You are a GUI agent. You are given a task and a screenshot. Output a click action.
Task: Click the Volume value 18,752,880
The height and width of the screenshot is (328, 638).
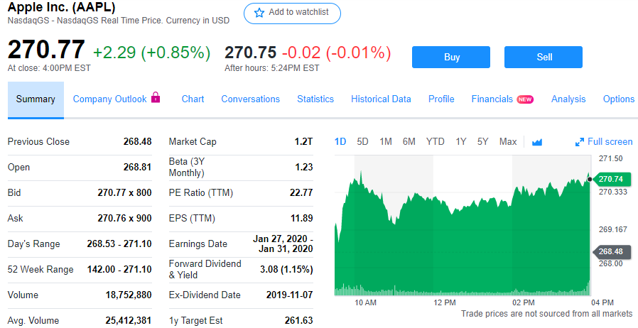(x=129, y=295)
